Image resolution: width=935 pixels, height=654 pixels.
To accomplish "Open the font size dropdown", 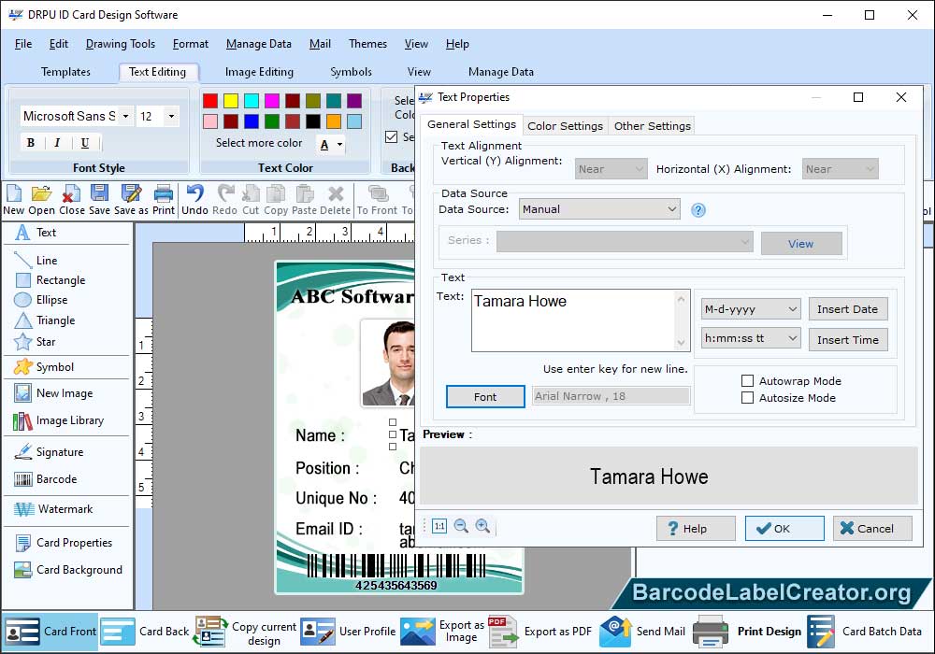I will coord(171,117).
